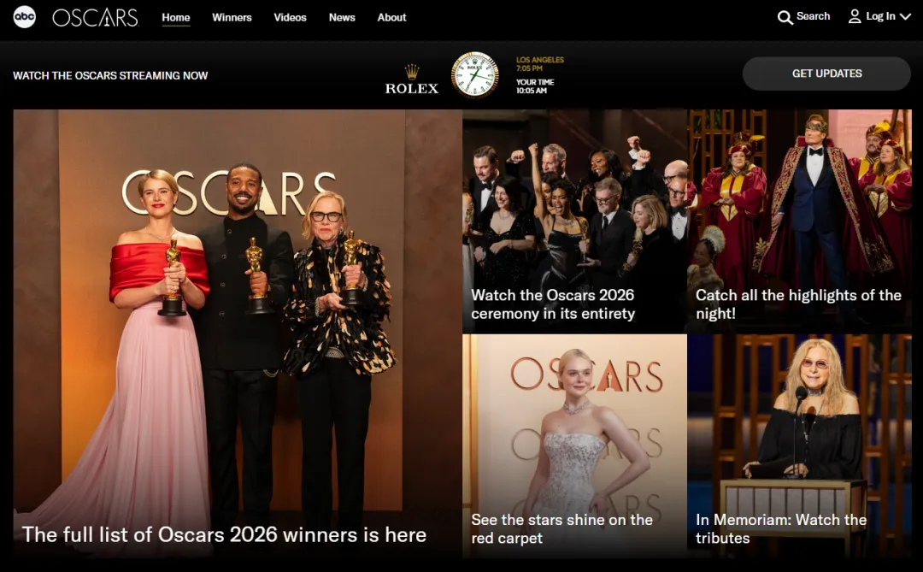Click the Rolex crown logo

(x=412, y=72)
